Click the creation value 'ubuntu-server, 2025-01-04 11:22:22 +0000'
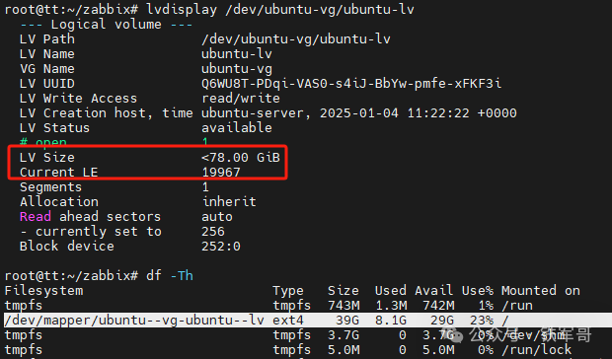The image size is (612, 359). coord(359,113)
